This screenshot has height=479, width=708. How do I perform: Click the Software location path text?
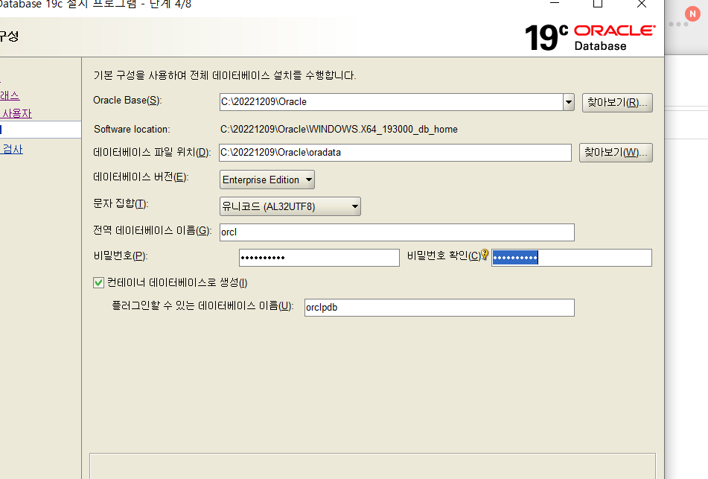(339, 129)
